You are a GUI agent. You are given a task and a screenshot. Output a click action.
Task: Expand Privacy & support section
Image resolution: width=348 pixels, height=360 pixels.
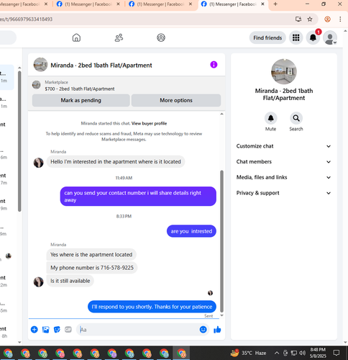[x=283, y=193]
